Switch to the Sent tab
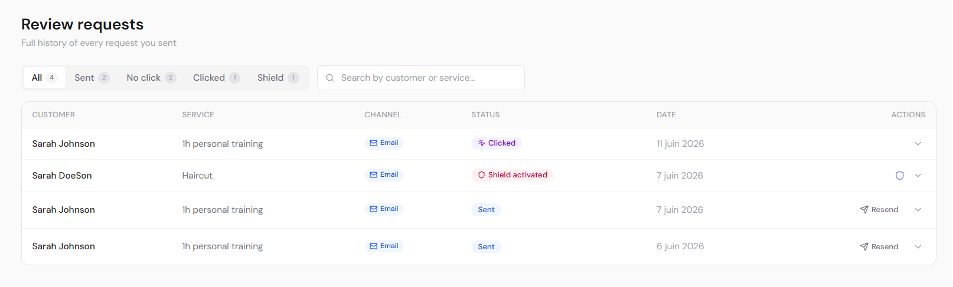The height and width of the screenshot is (287, 953). pyautogui.click(x=92, y=78)
